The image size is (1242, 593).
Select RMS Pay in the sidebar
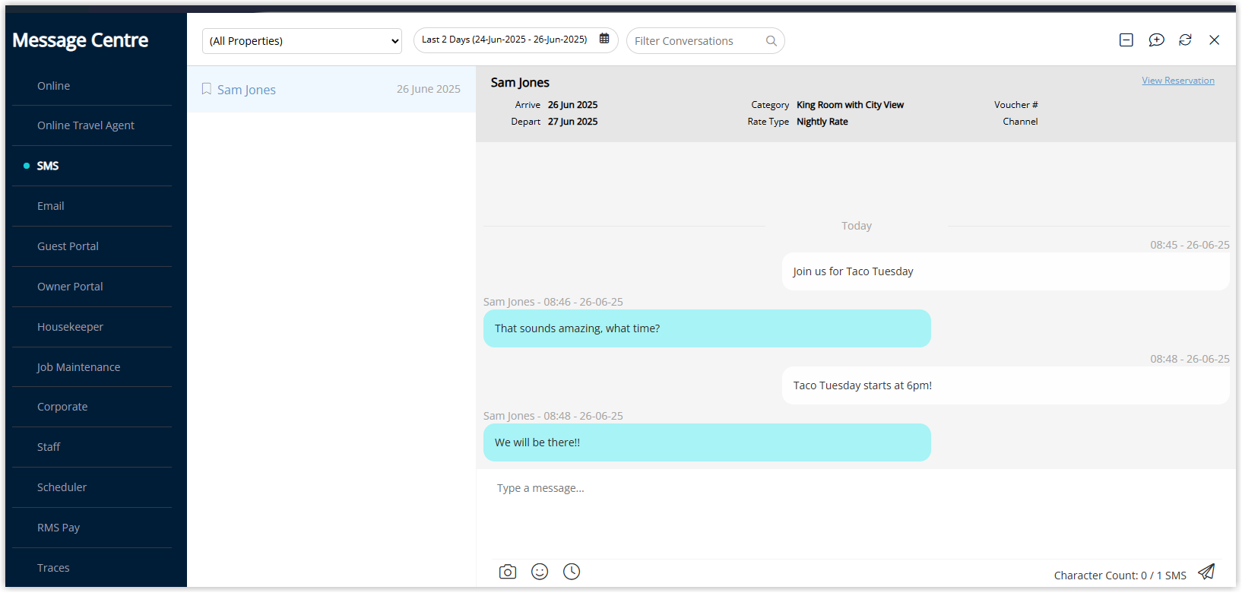pos(59,528)
